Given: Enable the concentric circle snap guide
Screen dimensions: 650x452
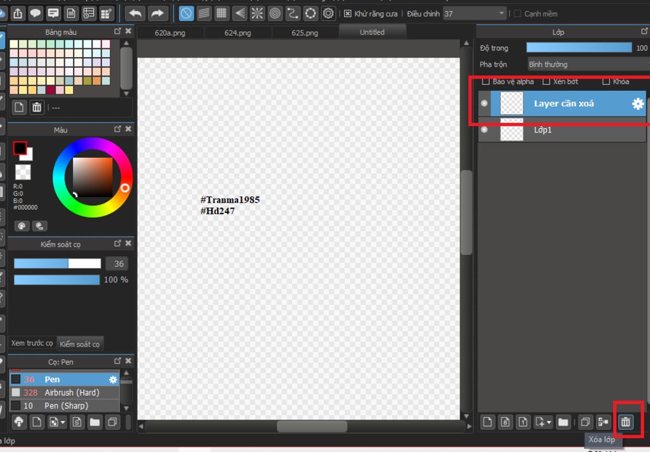Looking at the screenshot, I should (x=275, y=14).
